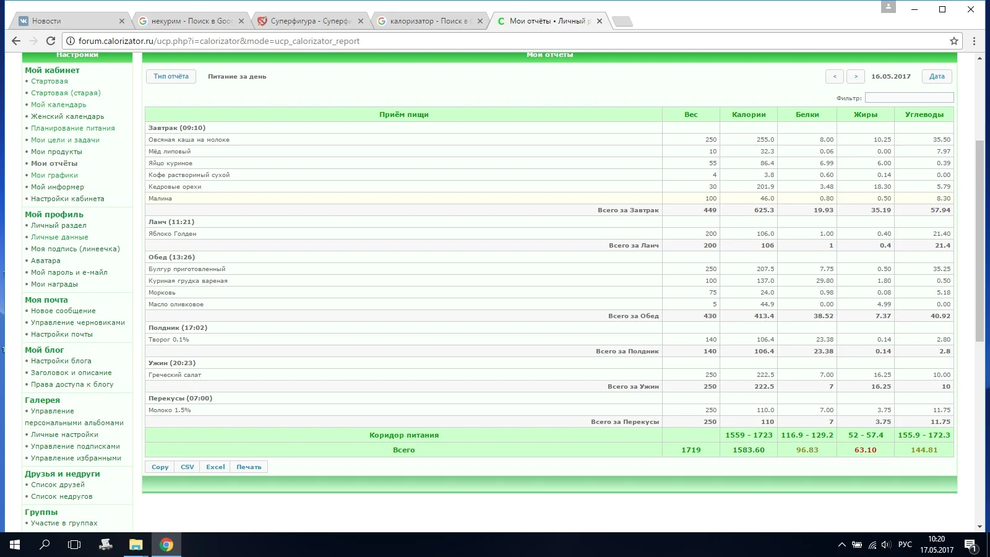The width and height of the screenshot is (990, 557).
Task: Focus the Фильтр input field
Action: pos(909,98)
